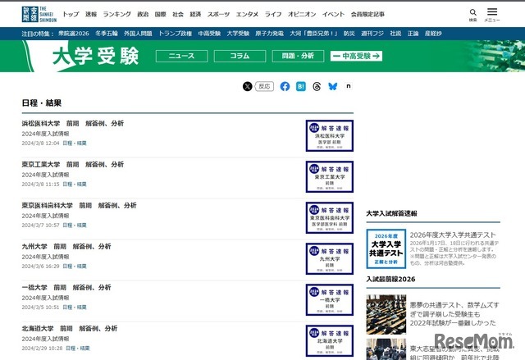Select the 冬季五輪 feature link
The image size is (525, 360).
tap(107, 34)
